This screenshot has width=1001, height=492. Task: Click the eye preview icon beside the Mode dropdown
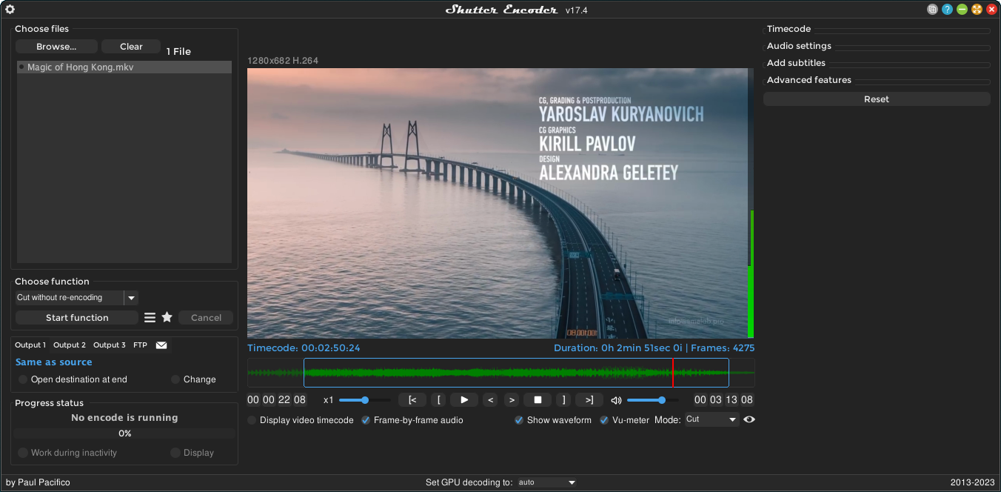click(749, 419)
